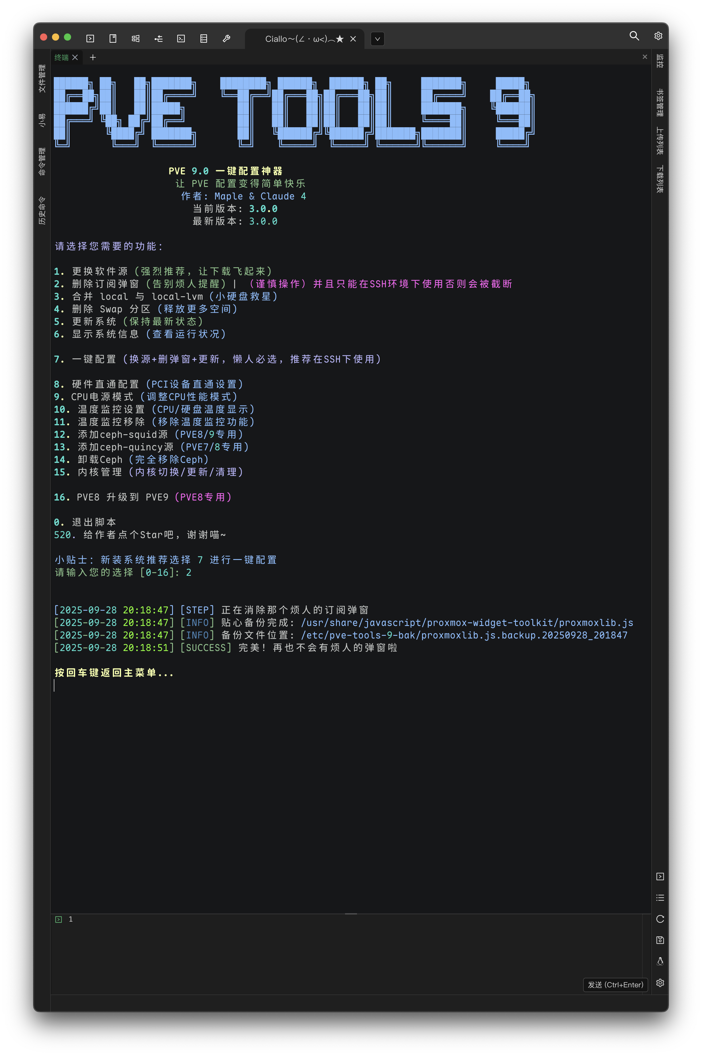This screenshot has height=1056, width=702.
Task: Expand the session tab list dropdown
Action: (x=377, y=39)
